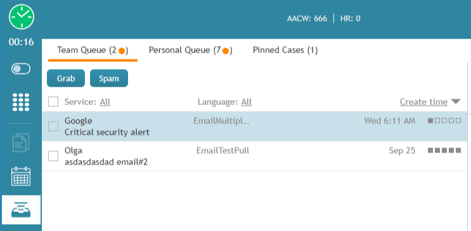Check the select-all checkbox beside Service
Screen dimensions: 471x231
coord(53,102)
